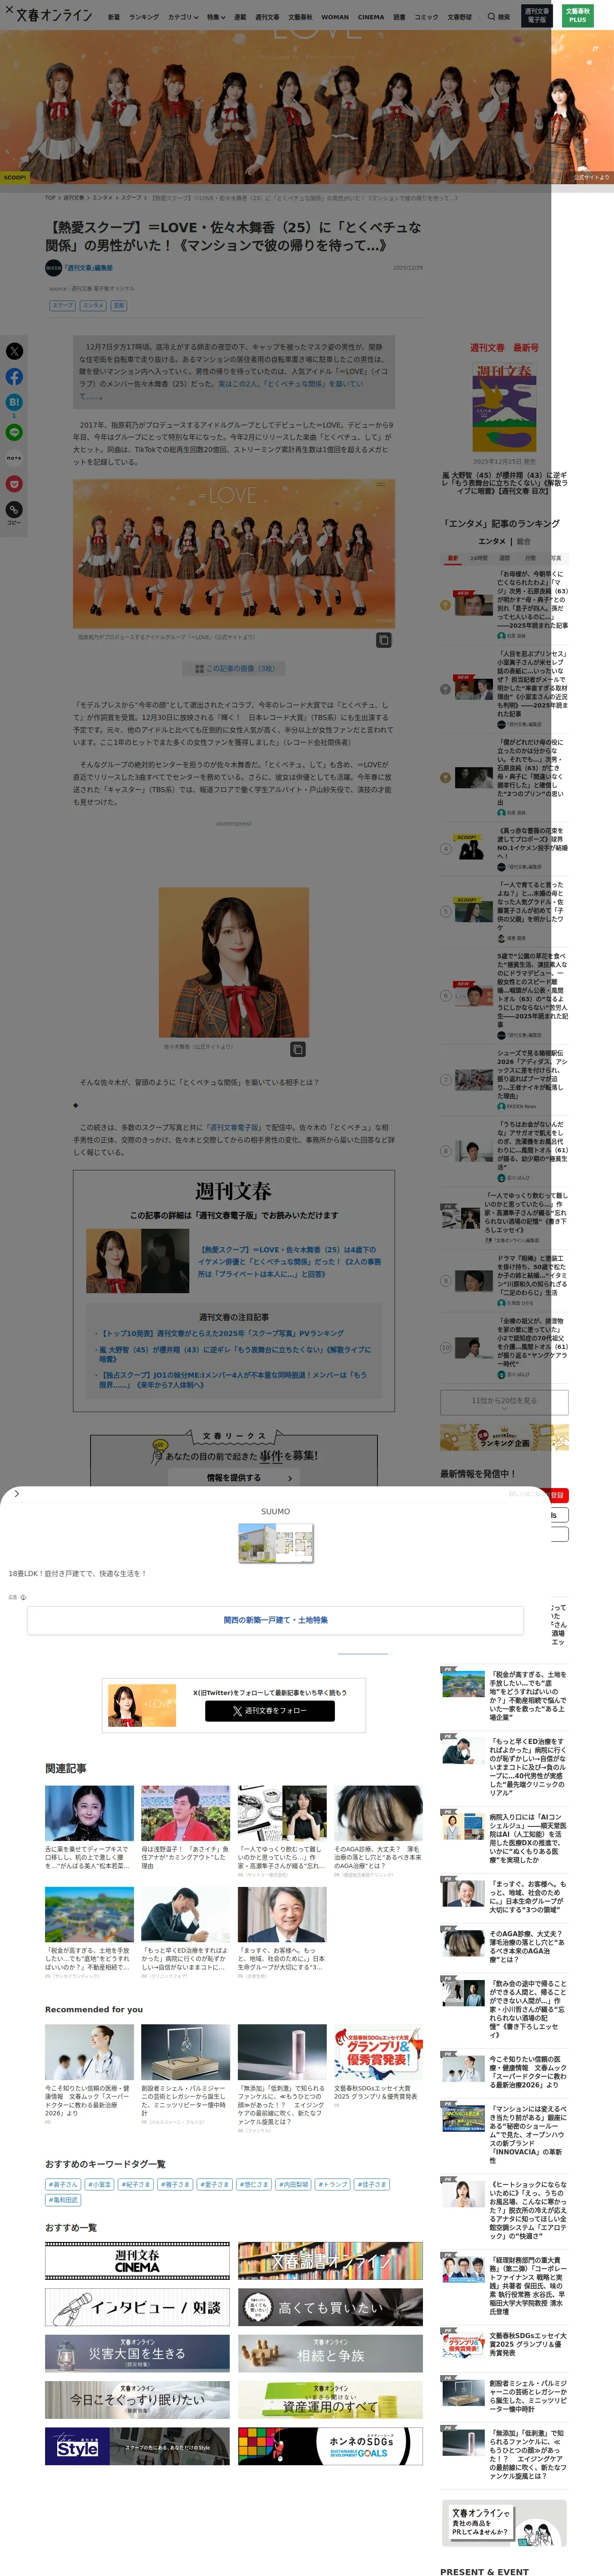Enlarge the =LOVE group photo icon
Viewport: 614px width, 2576px height.
pos(383,640)
